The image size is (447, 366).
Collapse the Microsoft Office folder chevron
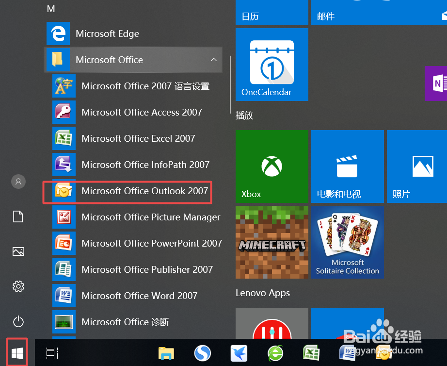click(213, 60)
